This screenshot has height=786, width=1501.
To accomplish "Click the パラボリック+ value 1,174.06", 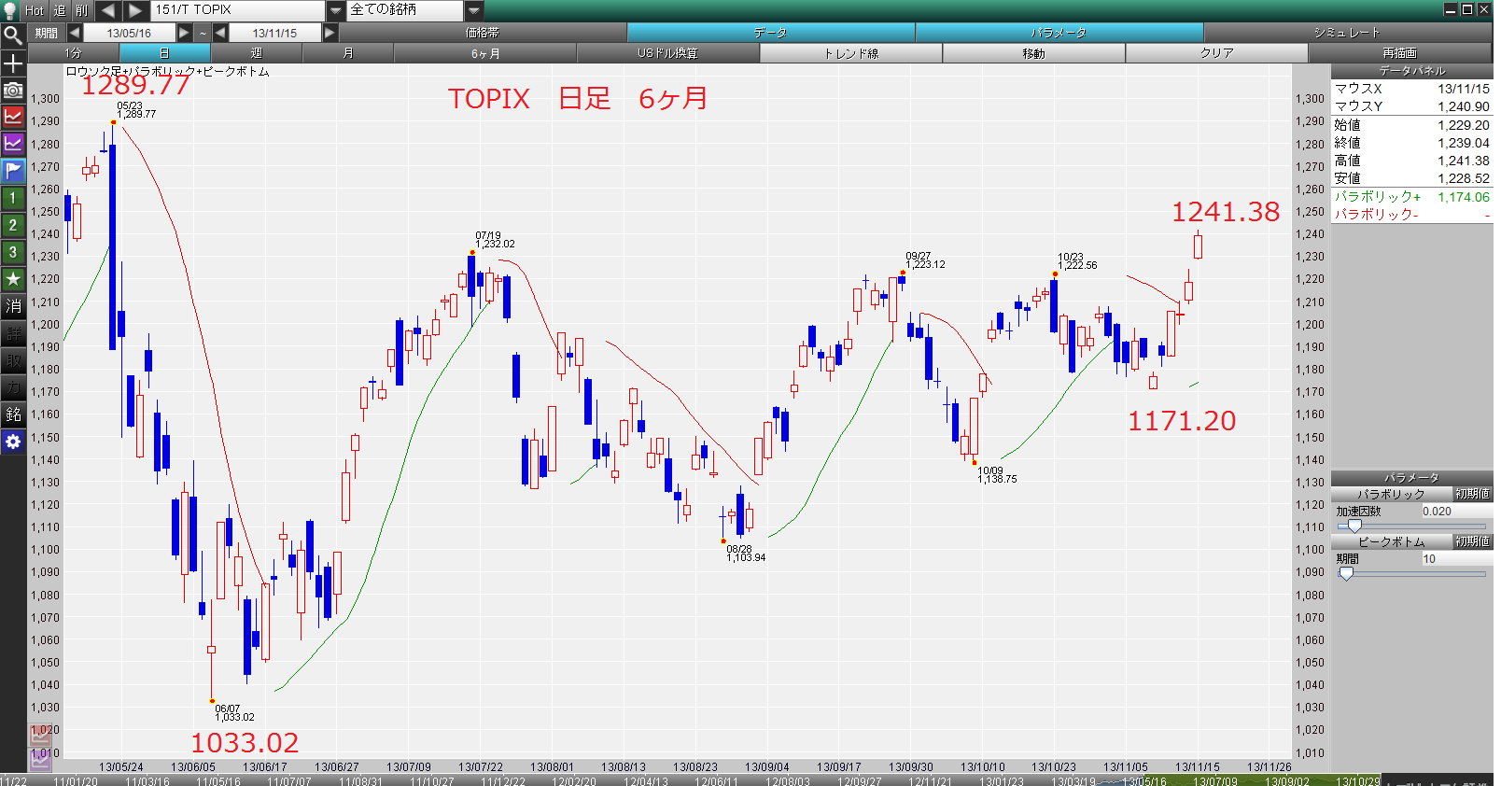I will 1463,197.
